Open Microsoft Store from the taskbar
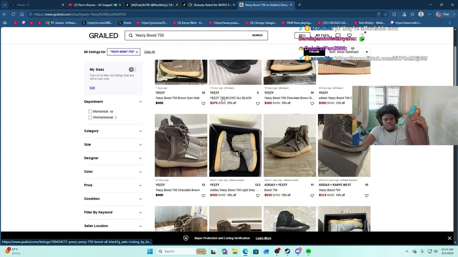This screenshot has height=257, width=458. click(x=256, y=251)
